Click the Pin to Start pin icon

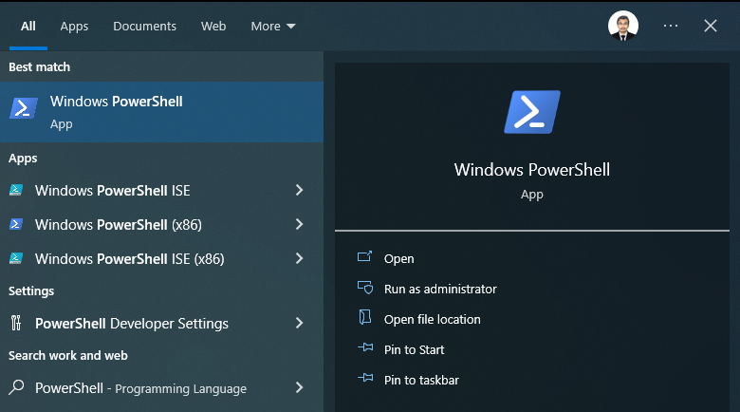(365, 347)
